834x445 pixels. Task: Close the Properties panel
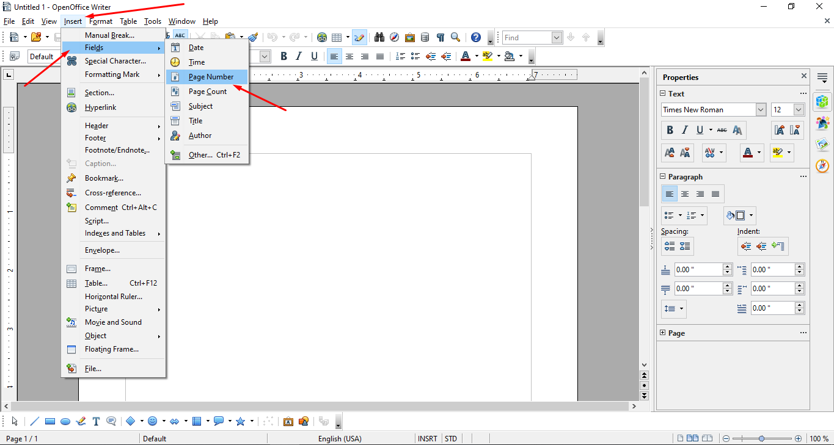(804, 76)
